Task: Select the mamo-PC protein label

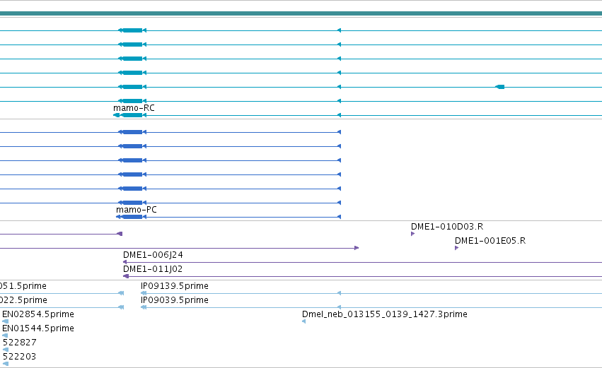Action: coord(137,210)
